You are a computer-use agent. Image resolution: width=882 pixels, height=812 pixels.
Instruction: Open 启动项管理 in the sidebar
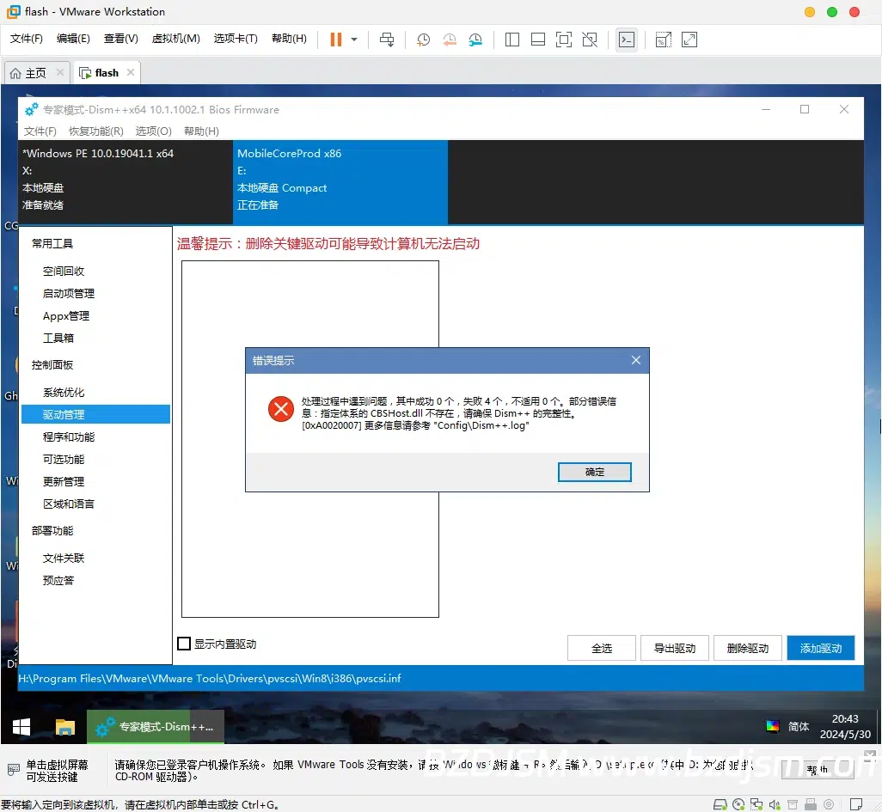69,294
